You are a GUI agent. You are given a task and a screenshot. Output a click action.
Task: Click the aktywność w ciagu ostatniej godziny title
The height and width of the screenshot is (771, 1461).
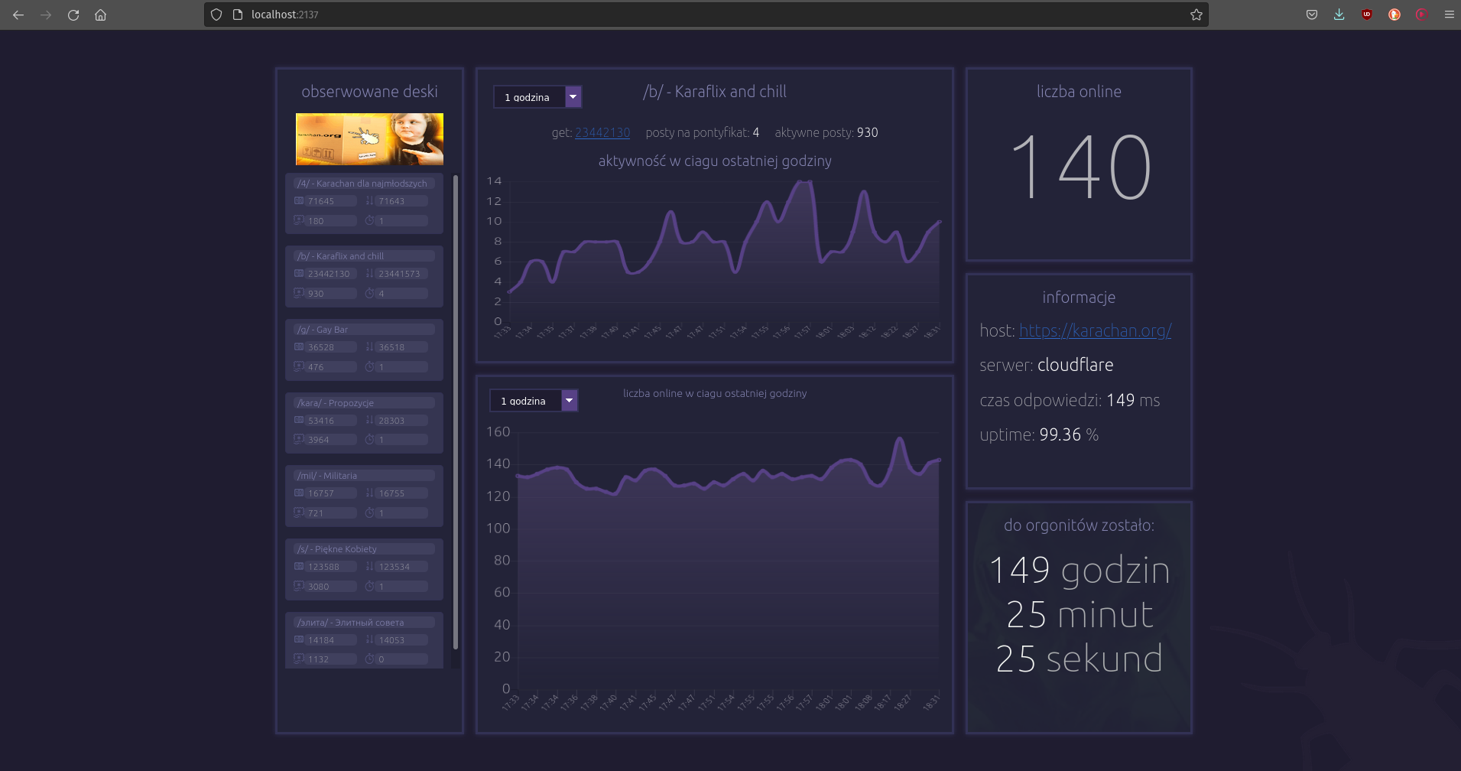pos(715,161)
